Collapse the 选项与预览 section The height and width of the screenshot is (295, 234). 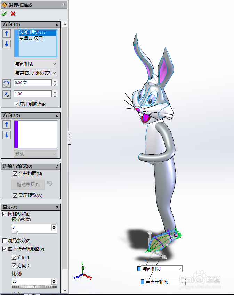57,167
